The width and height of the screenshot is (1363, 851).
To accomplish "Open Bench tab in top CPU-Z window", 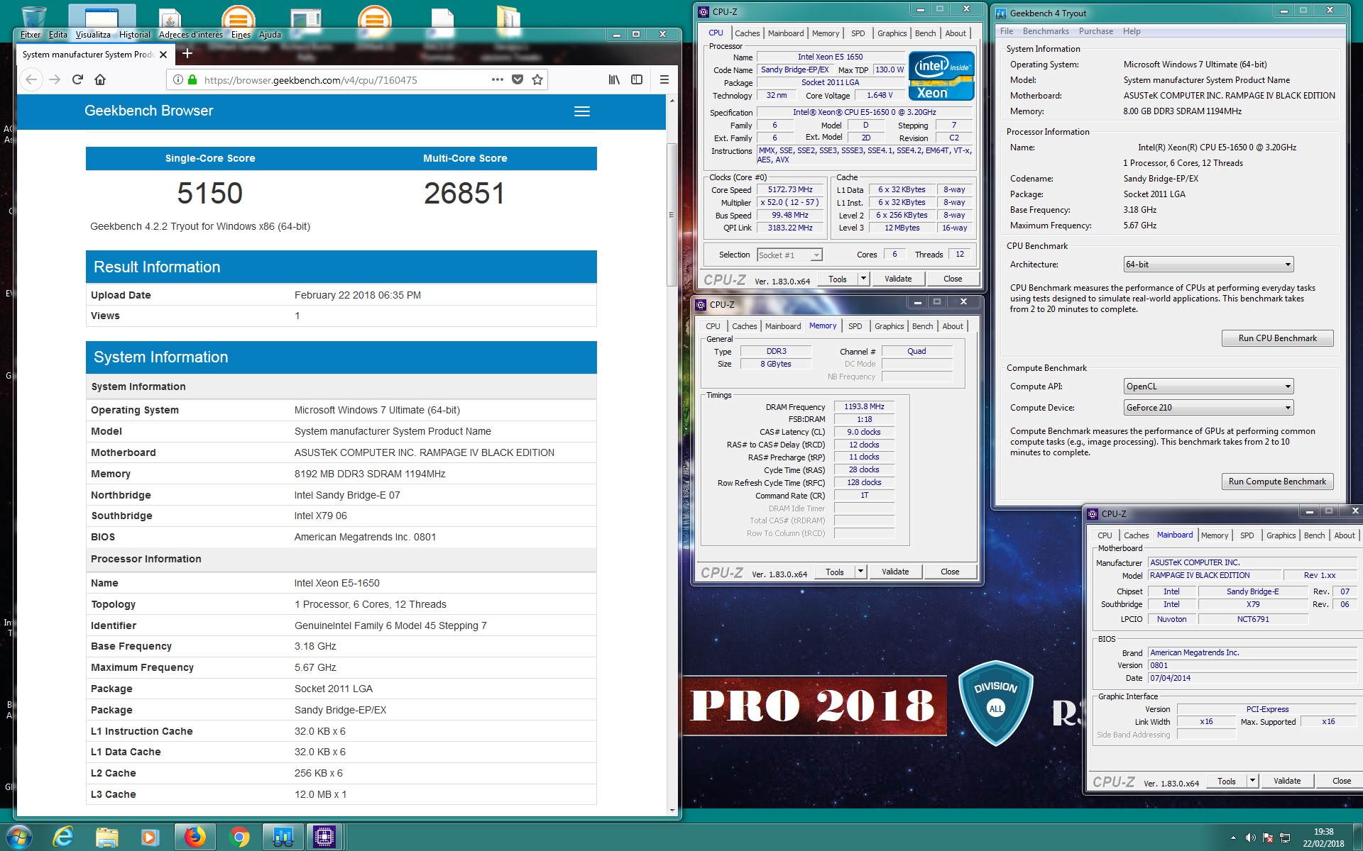I will (925, 33).
